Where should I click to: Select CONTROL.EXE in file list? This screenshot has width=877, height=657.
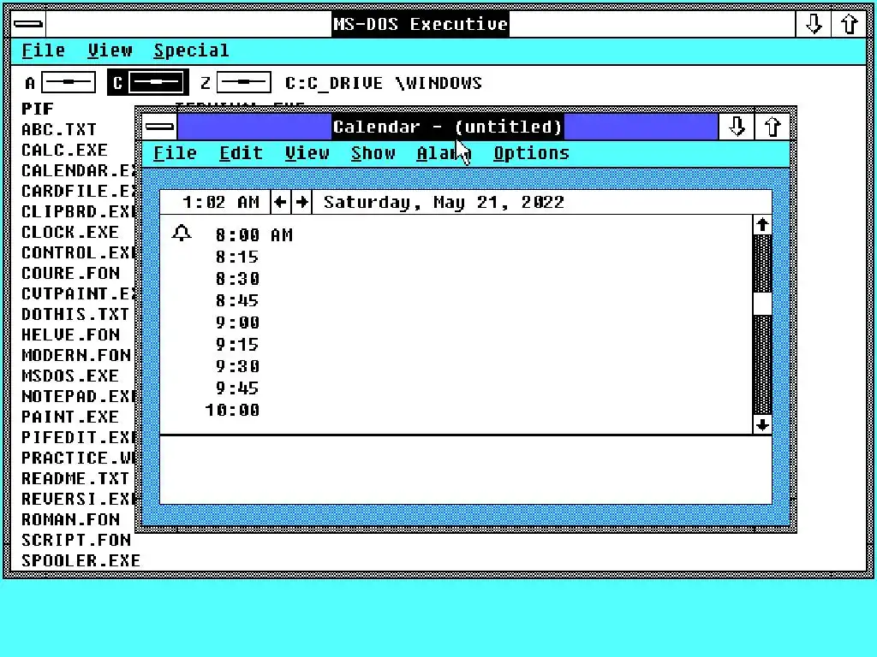coord(78,252)
